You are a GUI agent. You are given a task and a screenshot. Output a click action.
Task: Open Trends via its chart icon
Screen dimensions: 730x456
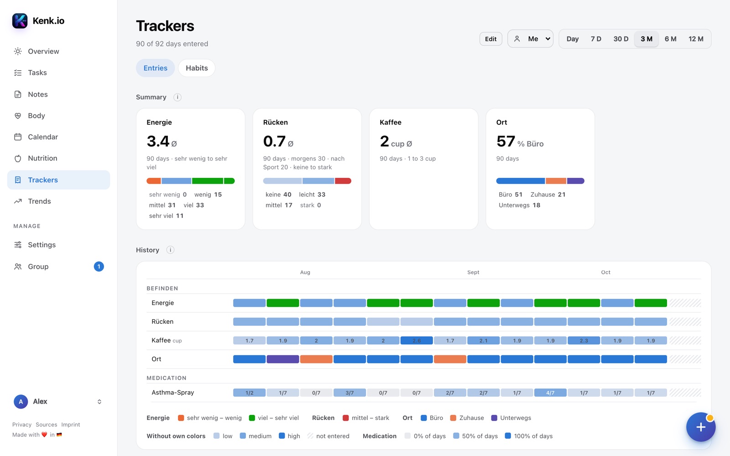coord(18,201)
